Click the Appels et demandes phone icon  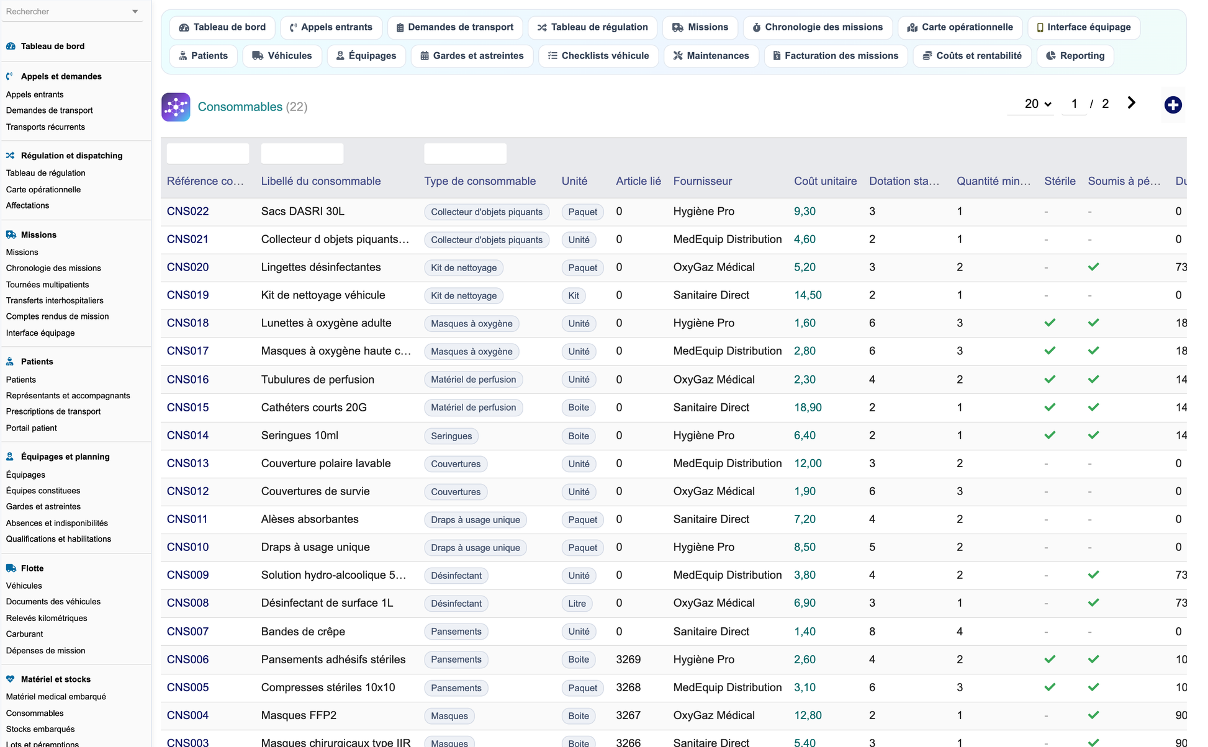pos(10,76)
